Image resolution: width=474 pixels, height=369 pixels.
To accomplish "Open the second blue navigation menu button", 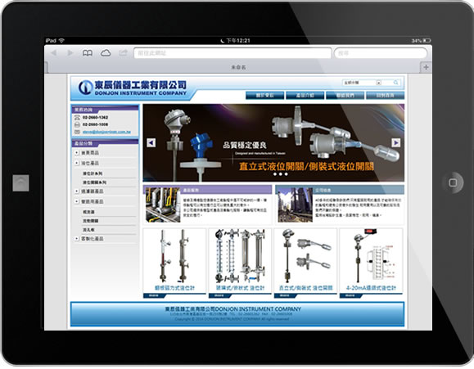I will click(x=305, y=96).
